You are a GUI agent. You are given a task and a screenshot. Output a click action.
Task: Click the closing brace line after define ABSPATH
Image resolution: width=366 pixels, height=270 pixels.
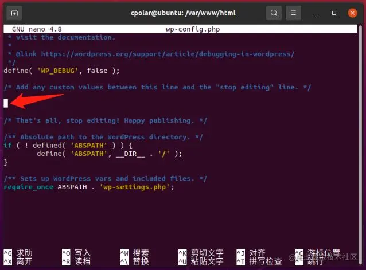click(6, 162)
